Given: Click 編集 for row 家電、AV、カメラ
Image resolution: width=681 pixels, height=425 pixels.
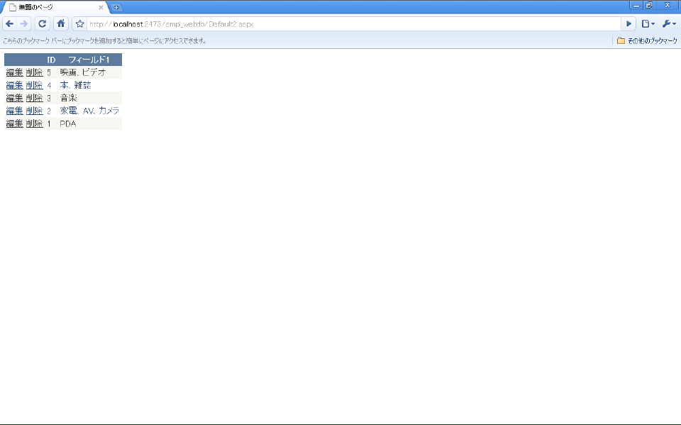Looking at the screenshot, I should click(14, 111).
